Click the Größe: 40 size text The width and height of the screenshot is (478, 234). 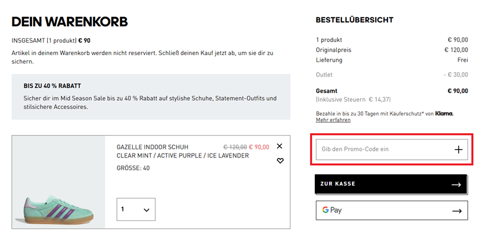coord(133,168)
